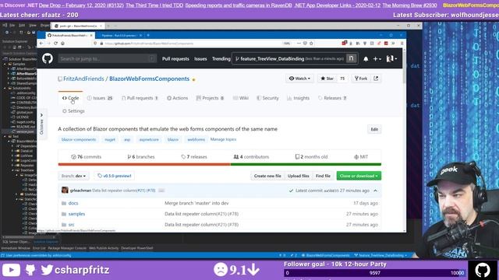
Task: Click Find file
Action: click(323, 176)
